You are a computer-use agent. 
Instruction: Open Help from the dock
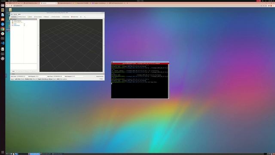coord(3,24)
